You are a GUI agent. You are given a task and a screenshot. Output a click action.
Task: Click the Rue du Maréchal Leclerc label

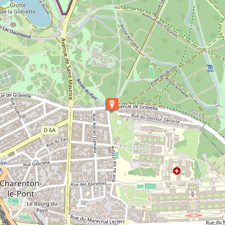pos(97,220)
